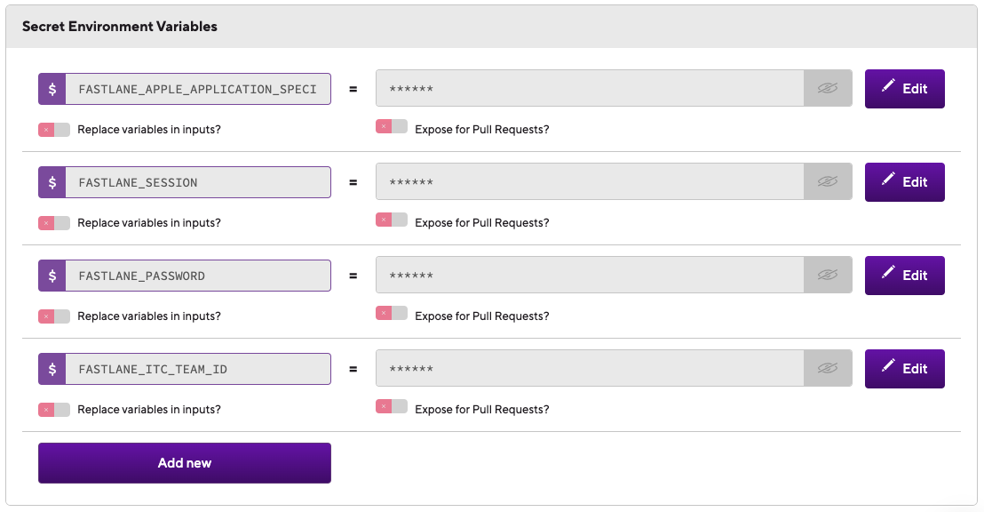Toggle 'Replace variables in inputs?' for FASTLANE_SESSION
984x512 pixels.
[x=53, y=223]
